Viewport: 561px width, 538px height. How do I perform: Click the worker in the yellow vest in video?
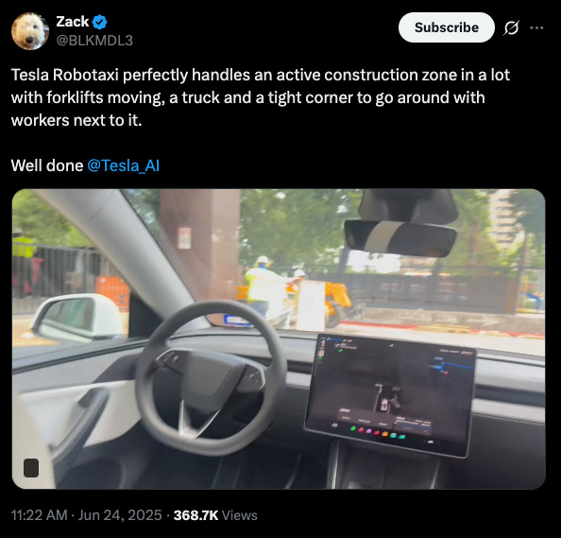coord(263,286)
